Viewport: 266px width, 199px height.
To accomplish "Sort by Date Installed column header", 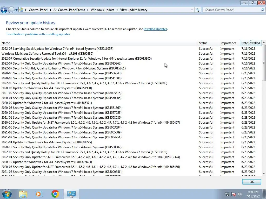I will point(251,43).
